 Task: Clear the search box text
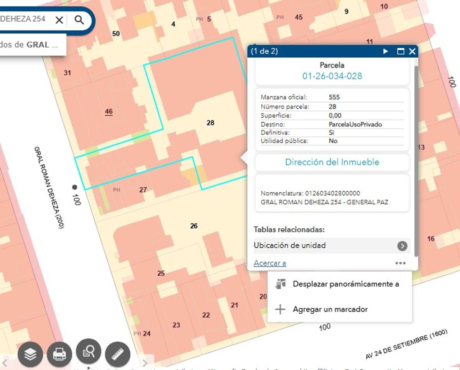[59, 20]
